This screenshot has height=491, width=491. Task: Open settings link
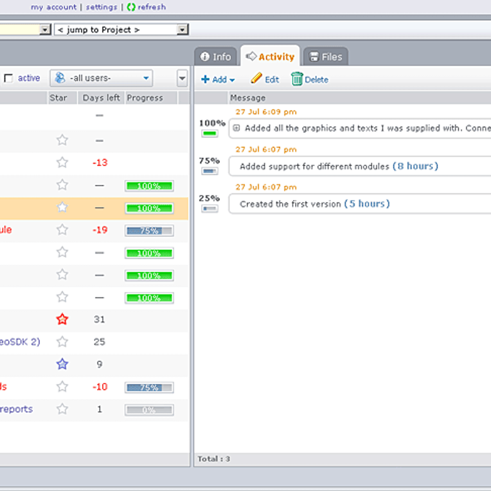[101, 7]
